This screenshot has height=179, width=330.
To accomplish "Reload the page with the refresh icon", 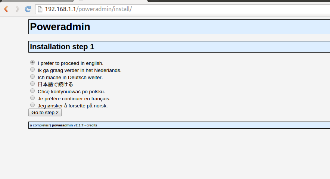I will pos(28,9).
